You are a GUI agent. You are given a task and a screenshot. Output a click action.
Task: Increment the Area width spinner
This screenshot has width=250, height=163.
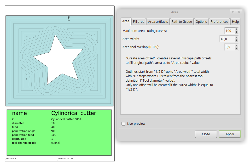point(236,38)
